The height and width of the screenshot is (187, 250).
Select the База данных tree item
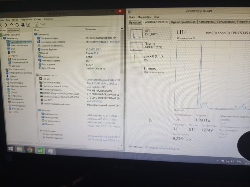point(16,109)
